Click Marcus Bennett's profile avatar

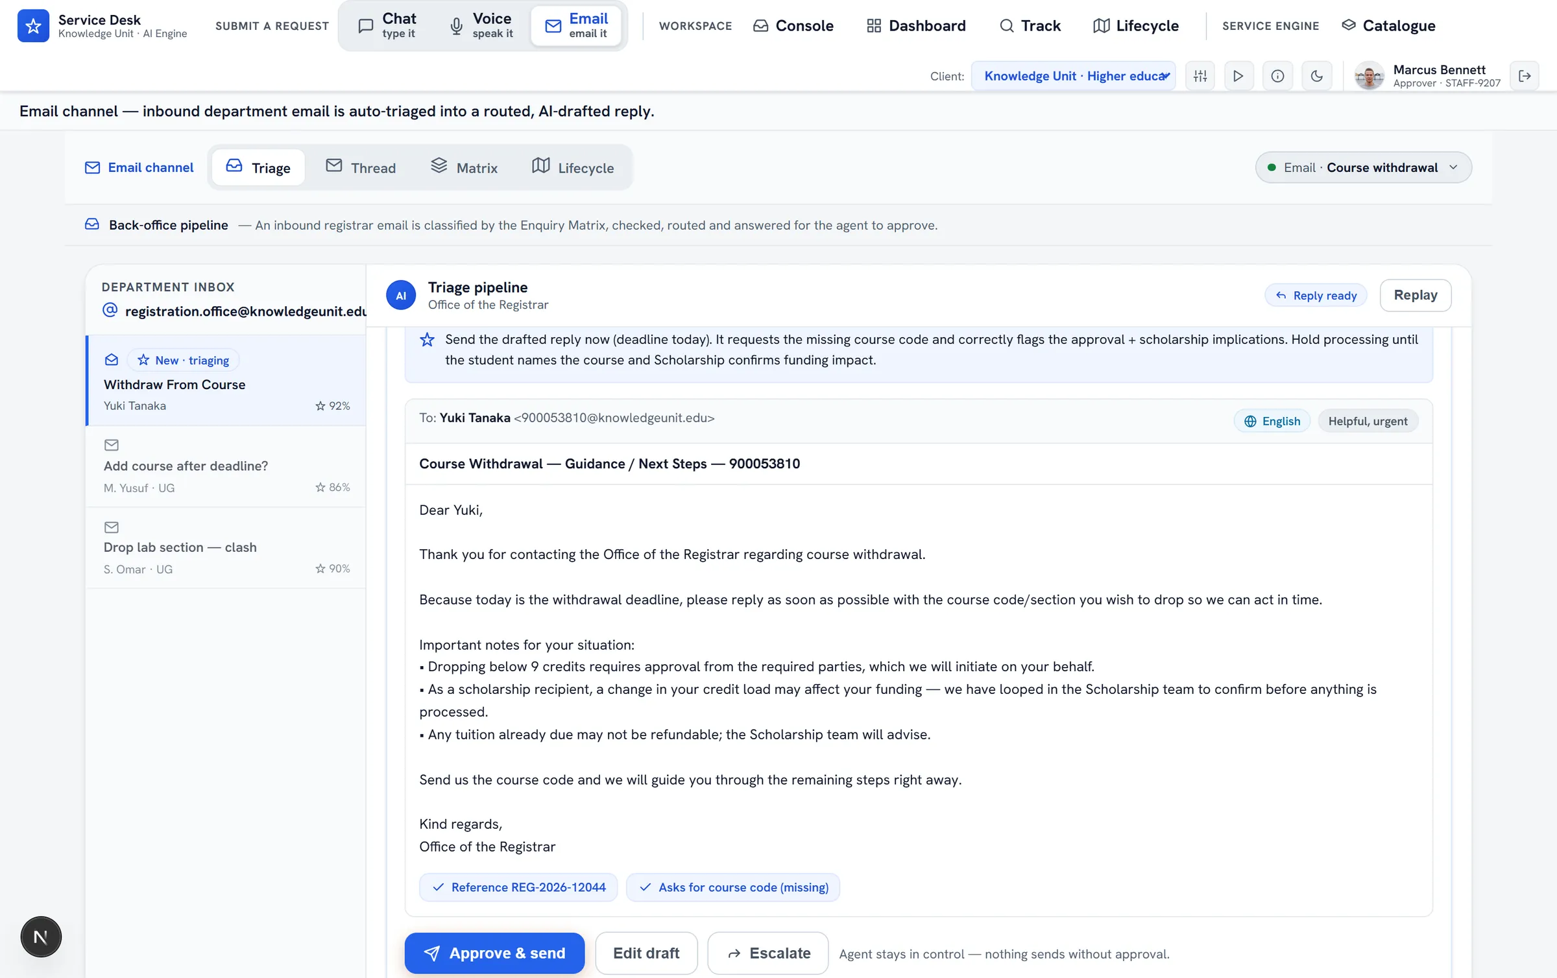[1370, 76]
